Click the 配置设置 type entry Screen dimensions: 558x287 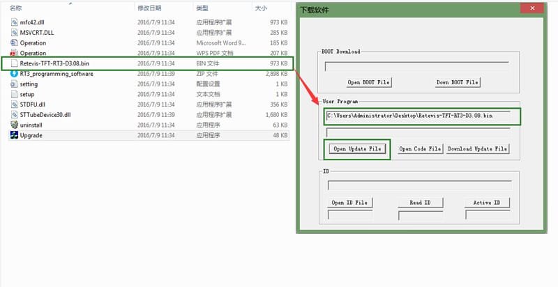[x=208, y=84]
